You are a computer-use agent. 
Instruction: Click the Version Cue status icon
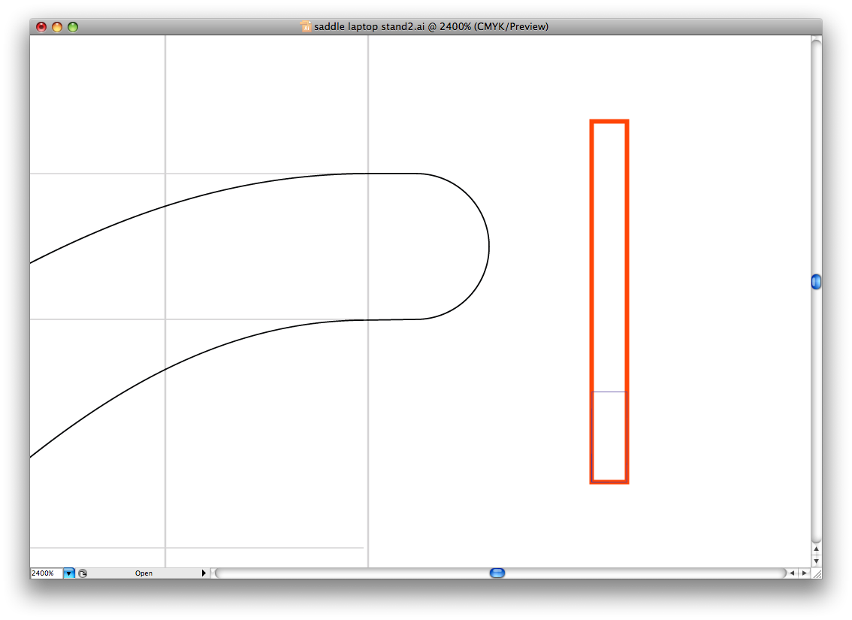(83, 573)
